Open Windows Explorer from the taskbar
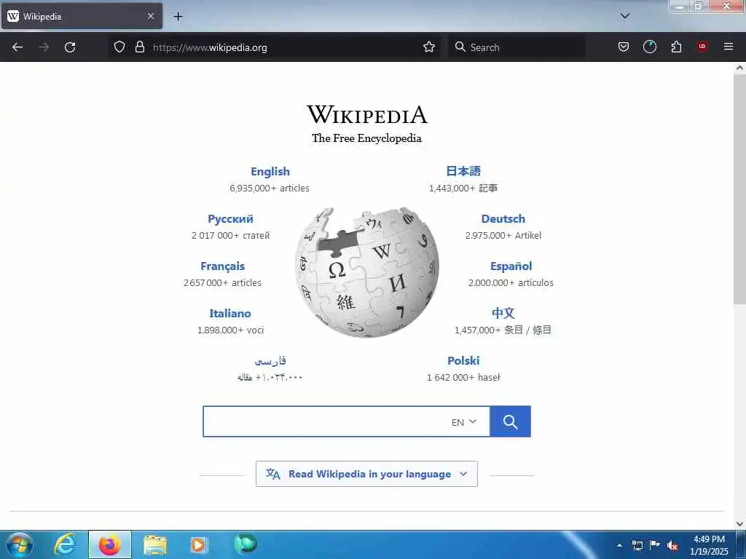This screenshot has height=559, width=746. (154, 545)
